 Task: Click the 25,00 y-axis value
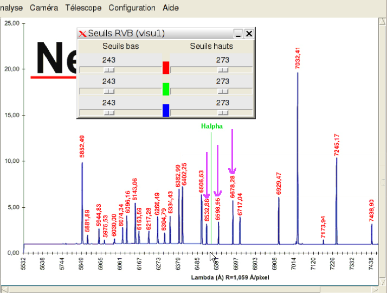pyautogui.click(x=12, y=23)
